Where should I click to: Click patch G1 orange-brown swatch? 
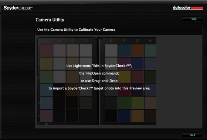coord(138,51)
